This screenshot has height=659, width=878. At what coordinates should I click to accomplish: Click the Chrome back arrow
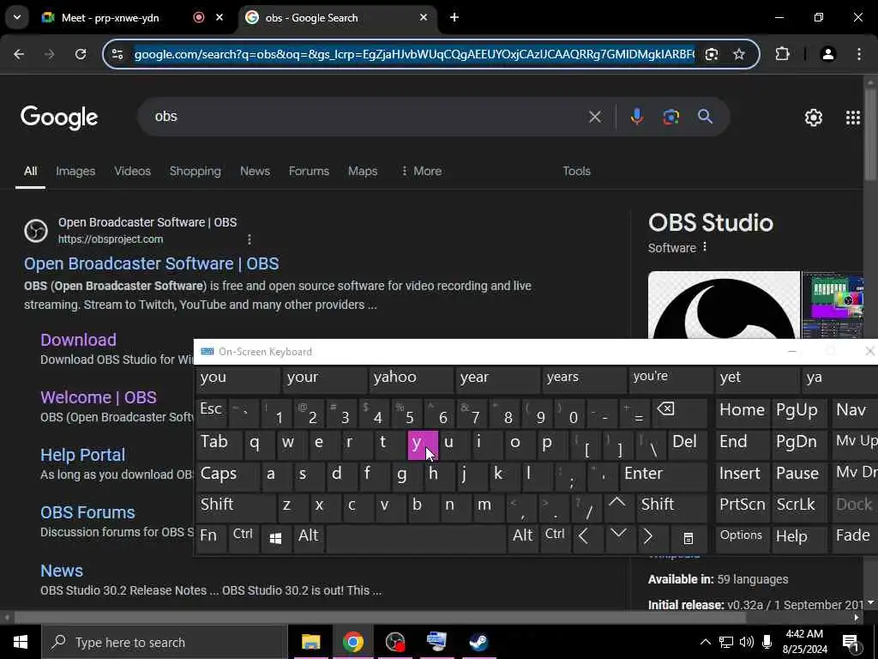[x=19, y=54]
